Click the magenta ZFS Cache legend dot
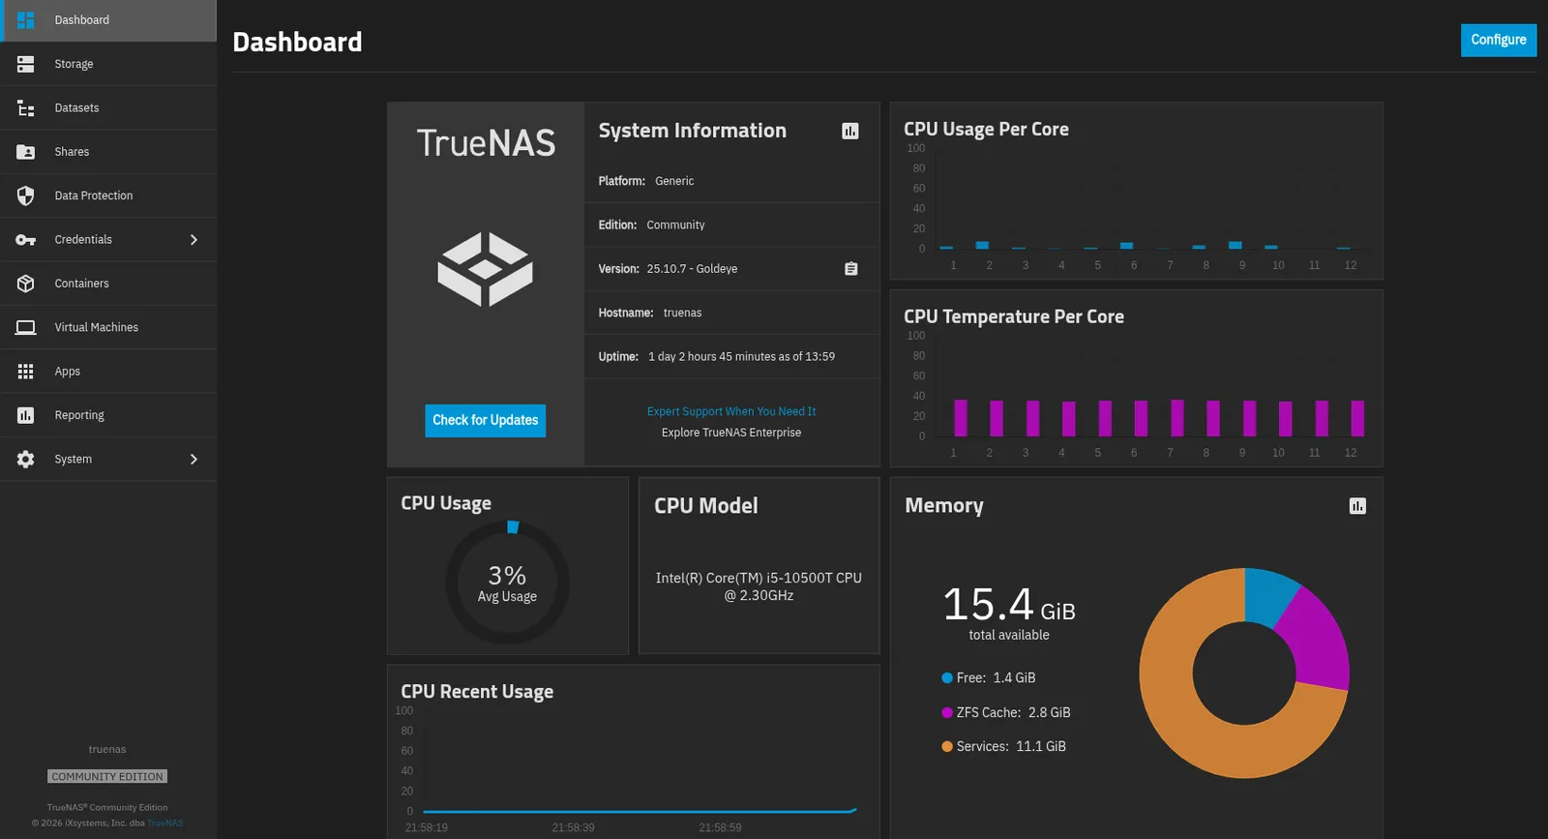 point(947,713)
